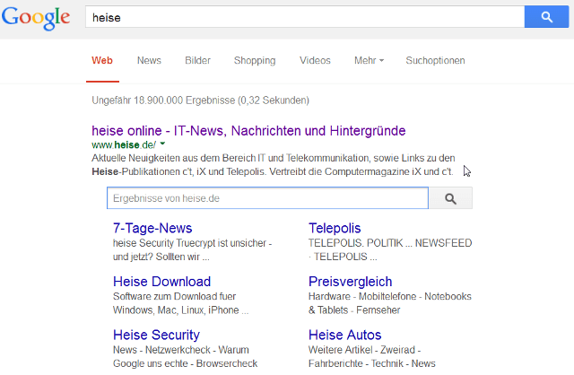Click the blue search magnifier button
The width and height of the screenshot is (574, 375).
546,17
